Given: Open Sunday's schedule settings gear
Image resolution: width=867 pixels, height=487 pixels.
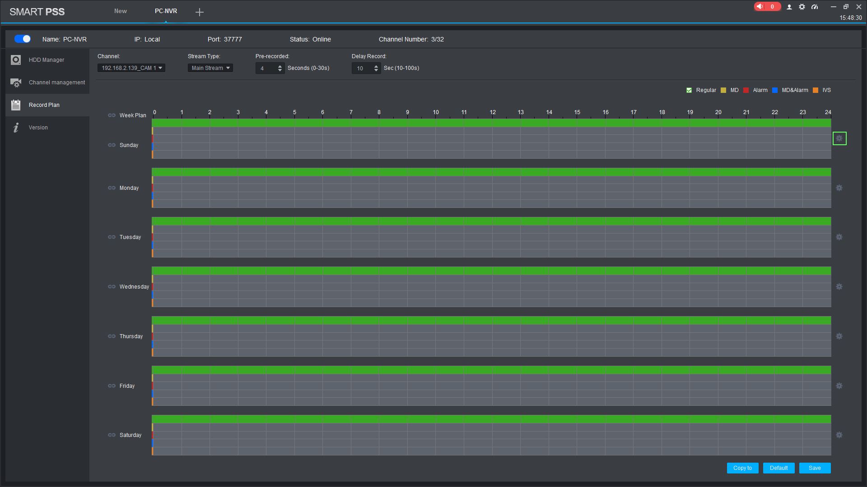Looking at the screenshot, I should point(839,138).
